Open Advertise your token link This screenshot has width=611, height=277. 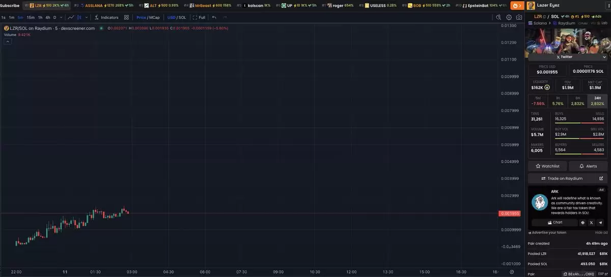(547, 232)
